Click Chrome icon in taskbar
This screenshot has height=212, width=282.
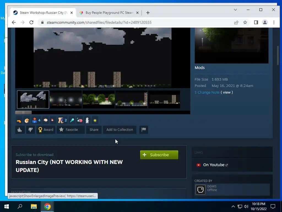(47, 206)
